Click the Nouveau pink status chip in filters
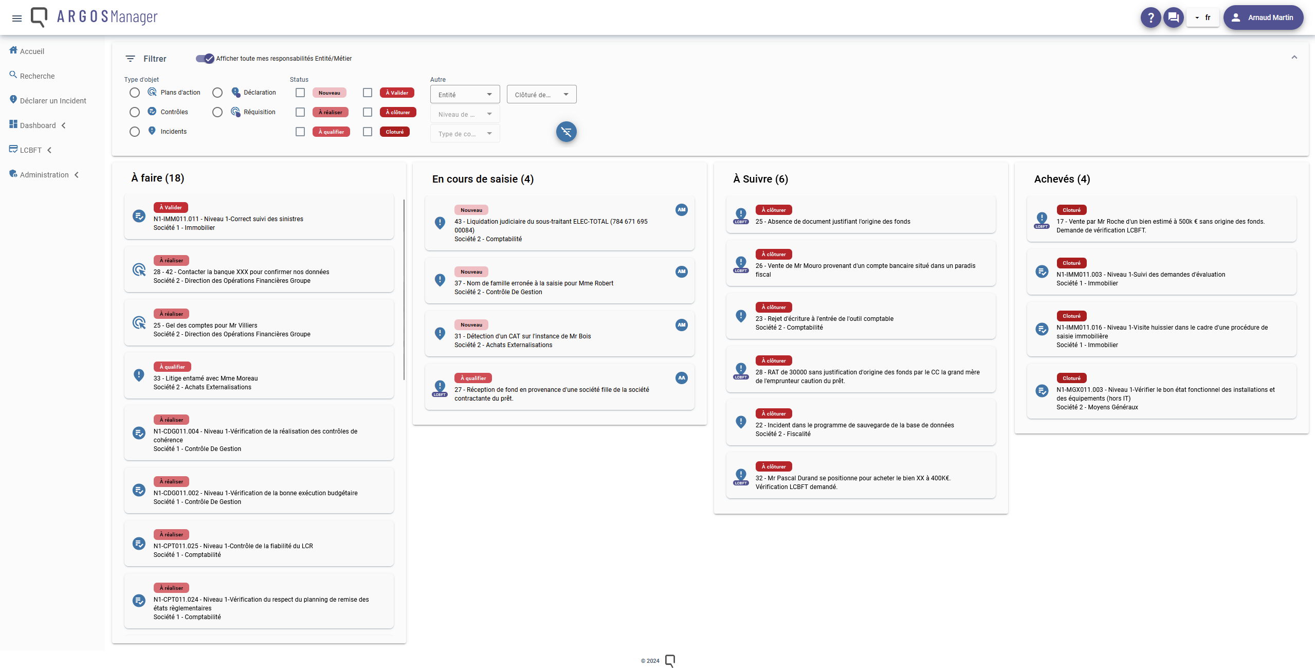Screen dimensions: 1315x668 point(330,93)
